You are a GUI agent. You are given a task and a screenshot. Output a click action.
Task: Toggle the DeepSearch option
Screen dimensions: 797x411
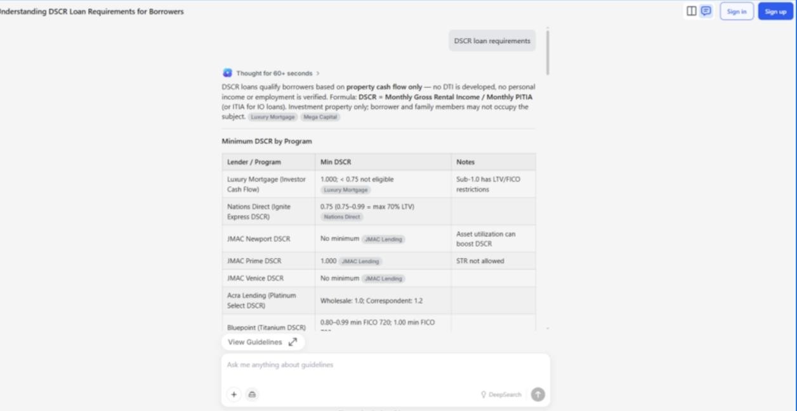pos(501,395)
